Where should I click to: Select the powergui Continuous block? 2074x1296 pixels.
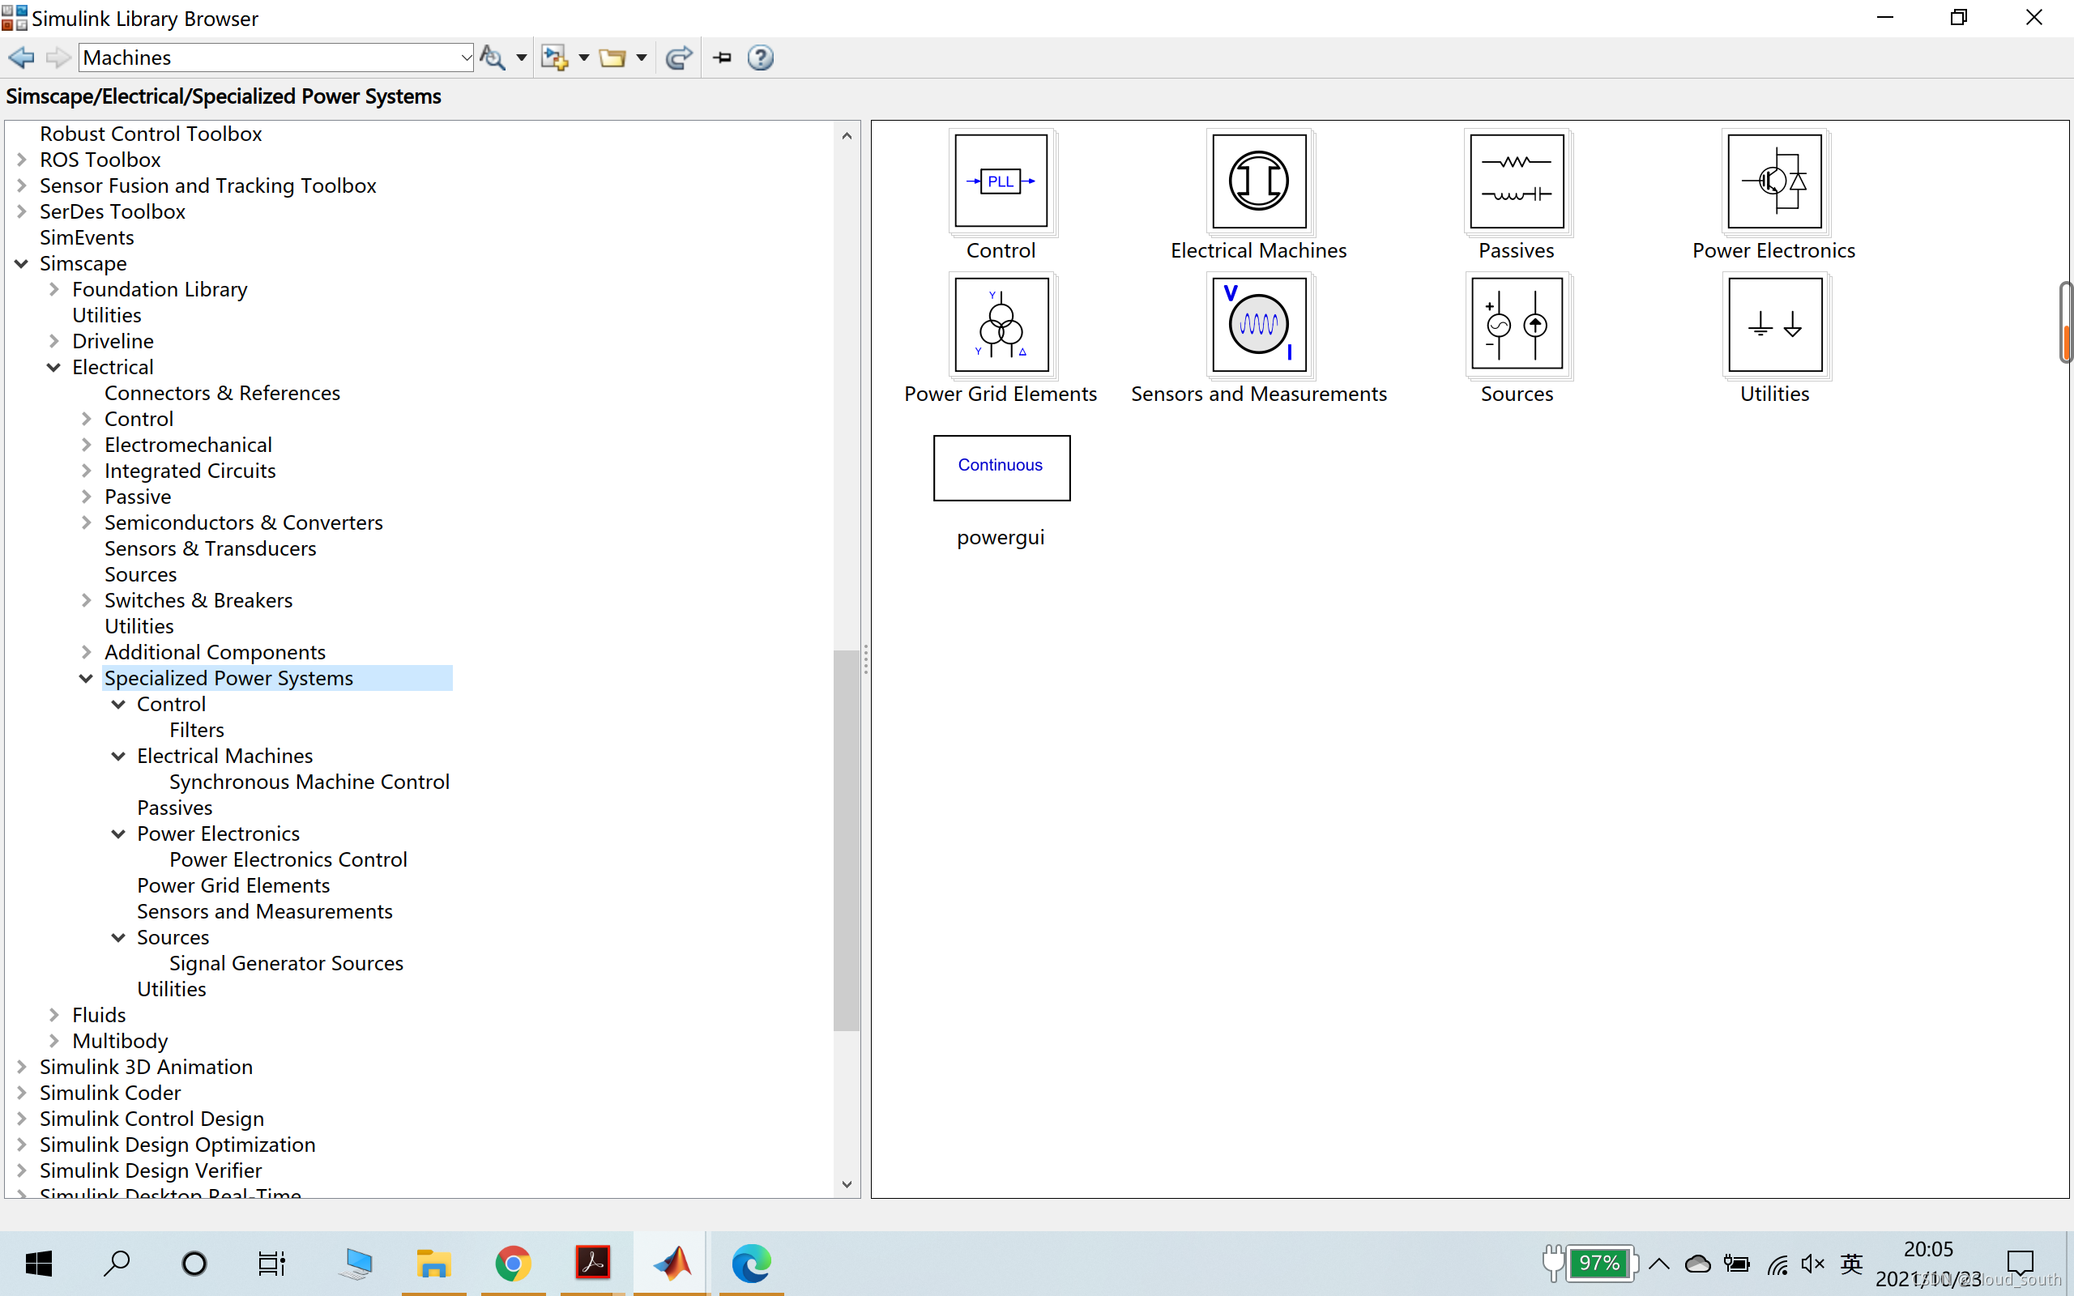1001,467
